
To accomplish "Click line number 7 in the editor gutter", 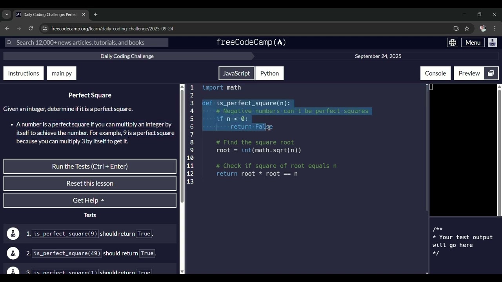I will click(x=192, y=134).
